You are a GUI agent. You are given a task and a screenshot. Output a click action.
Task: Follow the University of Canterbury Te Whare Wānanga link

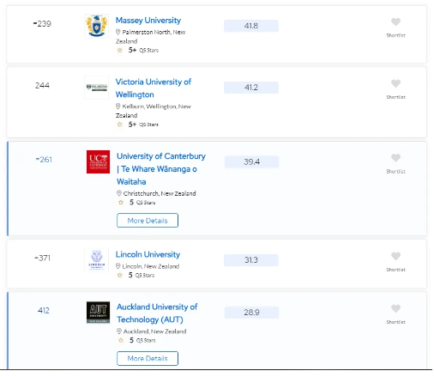(x=161, y=169)
